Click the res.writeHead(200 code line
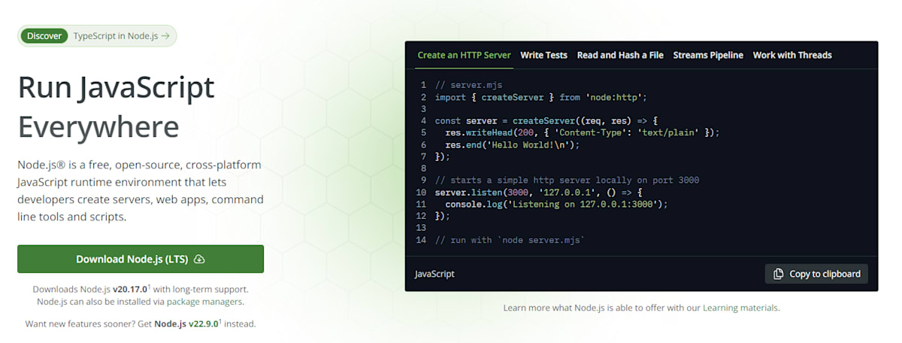 point(583,132)
